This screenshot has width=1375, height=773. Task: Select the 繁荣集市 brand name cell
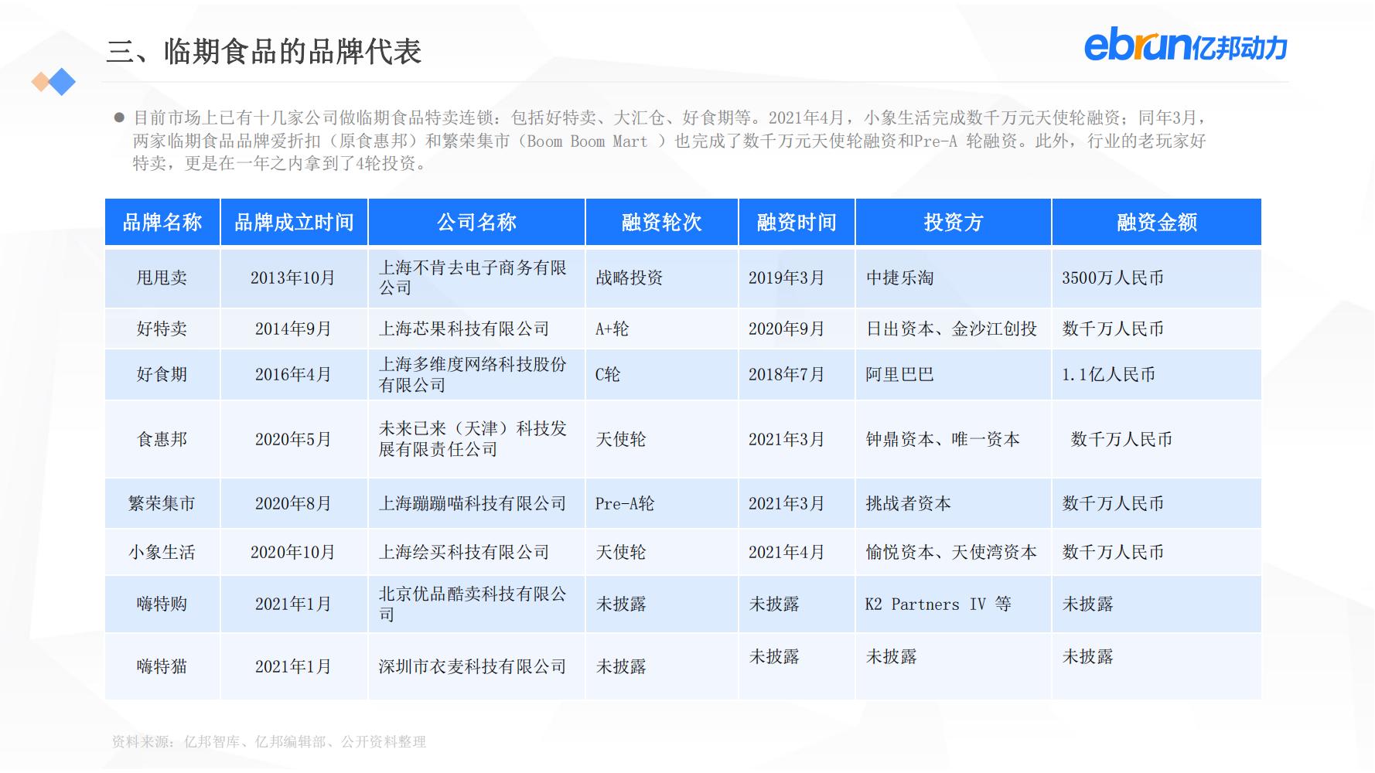162,502
